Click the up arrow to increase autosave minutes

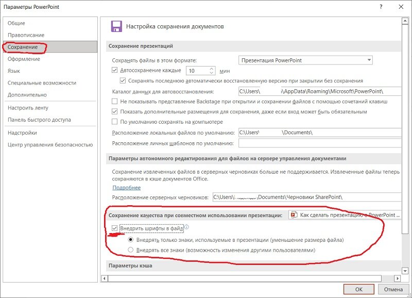pos(212,68)
